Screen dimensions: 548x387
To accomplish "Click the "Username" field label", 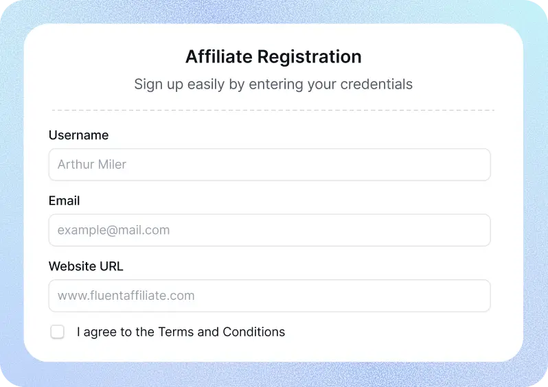I will 78,135.
